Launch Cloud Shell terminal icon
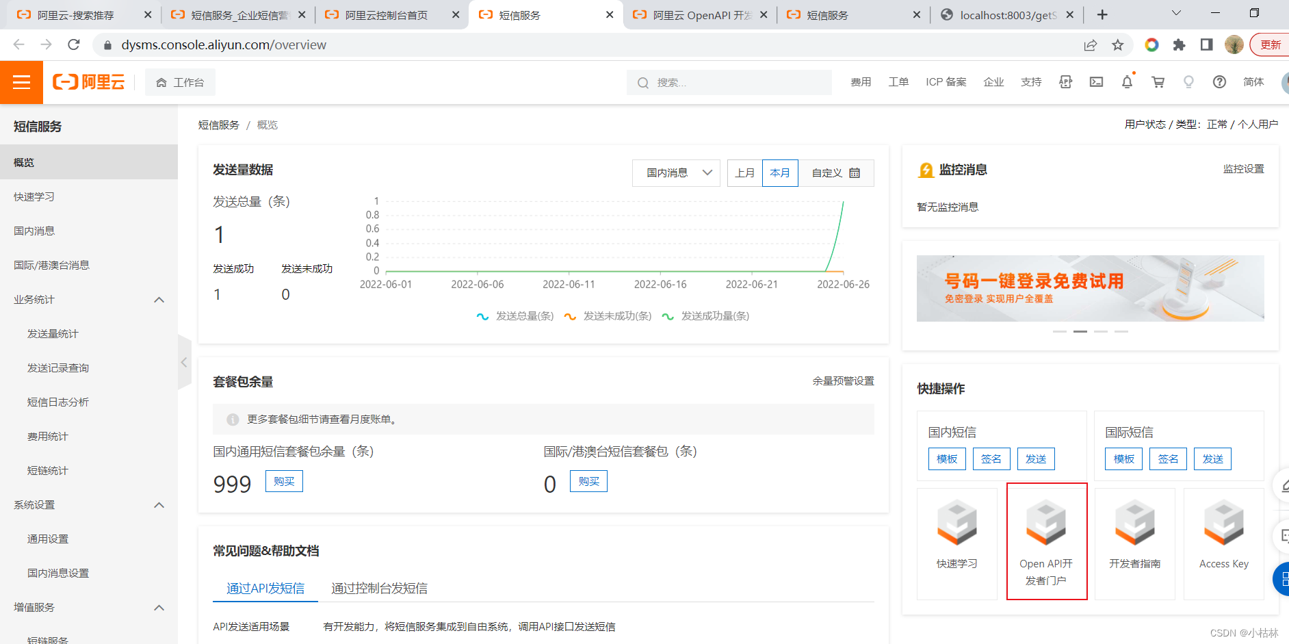Viewport: 1289px width, 644px height. pos(1096,82)
